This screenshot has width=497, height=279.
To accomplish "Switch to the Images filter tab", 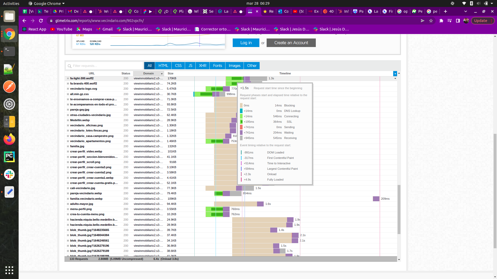I will click(234, 66).
